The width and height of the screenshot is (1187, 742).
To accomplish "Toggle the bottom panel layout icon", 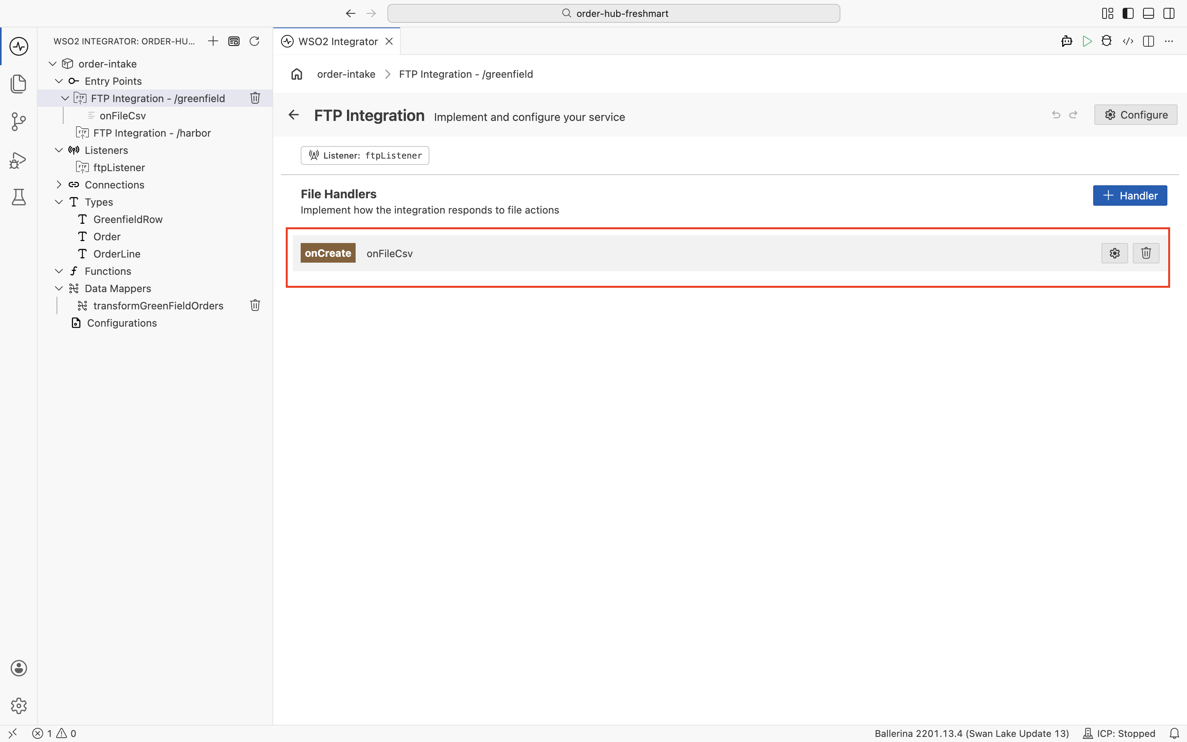I will click(1148, 13).
